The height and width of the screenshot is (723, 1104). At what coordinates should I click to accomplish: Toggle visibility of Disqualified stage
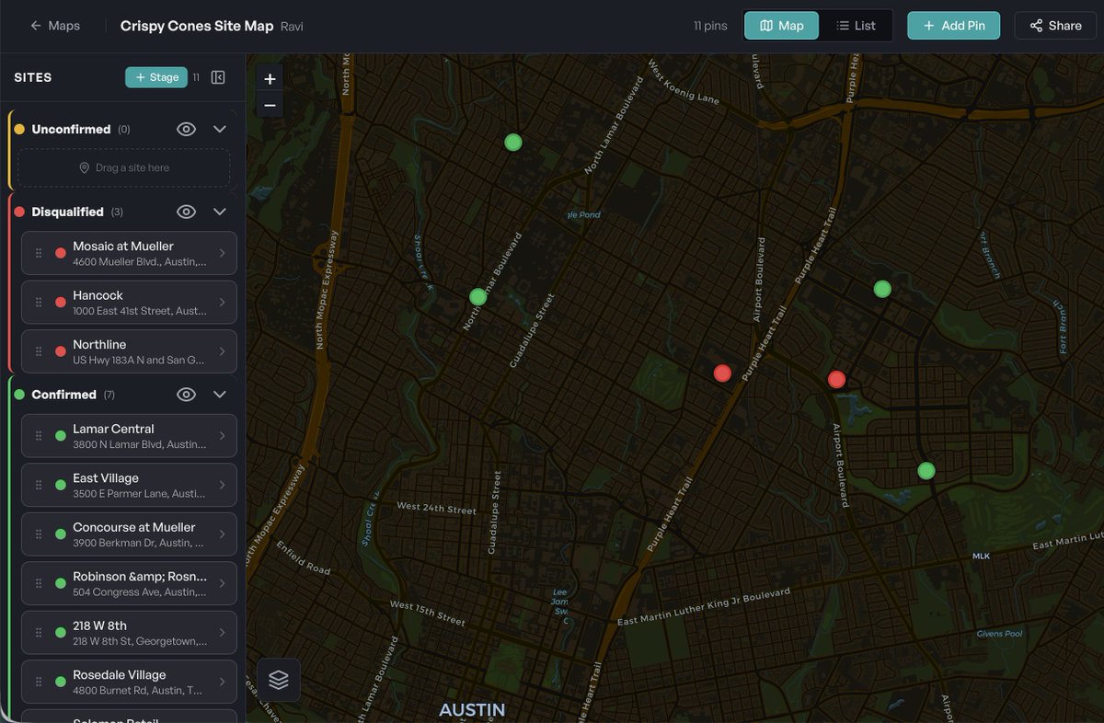186,212
